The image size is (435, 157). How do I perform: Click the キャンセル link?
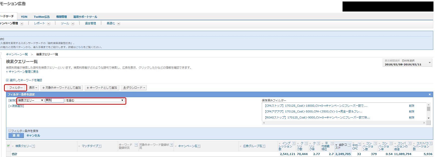click(33, 135)
